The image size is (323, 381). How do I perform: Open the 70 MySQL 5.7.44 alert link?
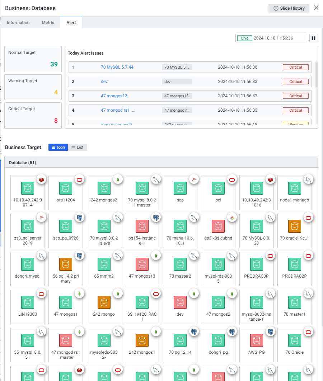(117, 67)
